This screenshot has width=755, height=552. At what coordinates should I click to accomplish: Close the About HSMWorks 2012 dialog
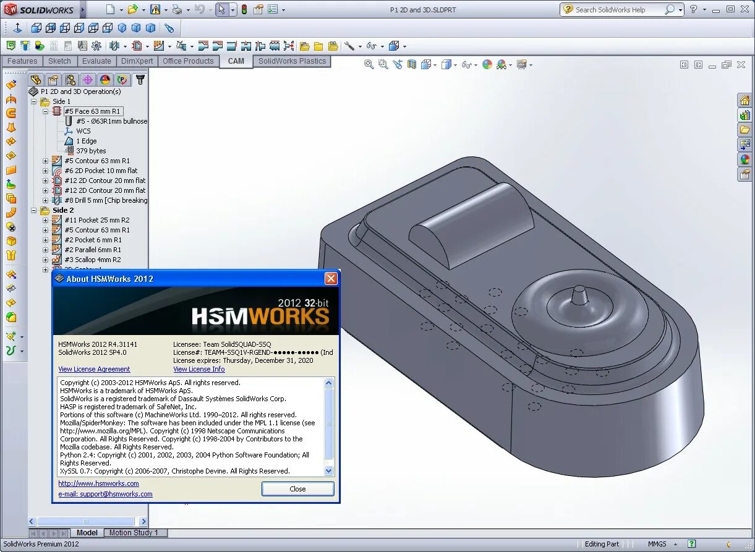331,278
